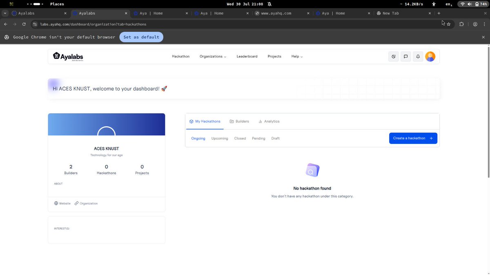Reload the page

tap(24, 24)
